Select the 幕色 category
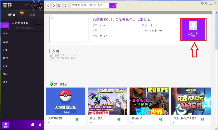Image resolution: width=218 pixels, height=130 pixels. pyautogui.click(x=5, y=82)
